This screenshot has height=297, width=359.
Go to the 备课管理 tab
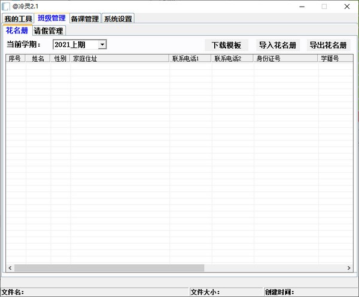(84, 19)
